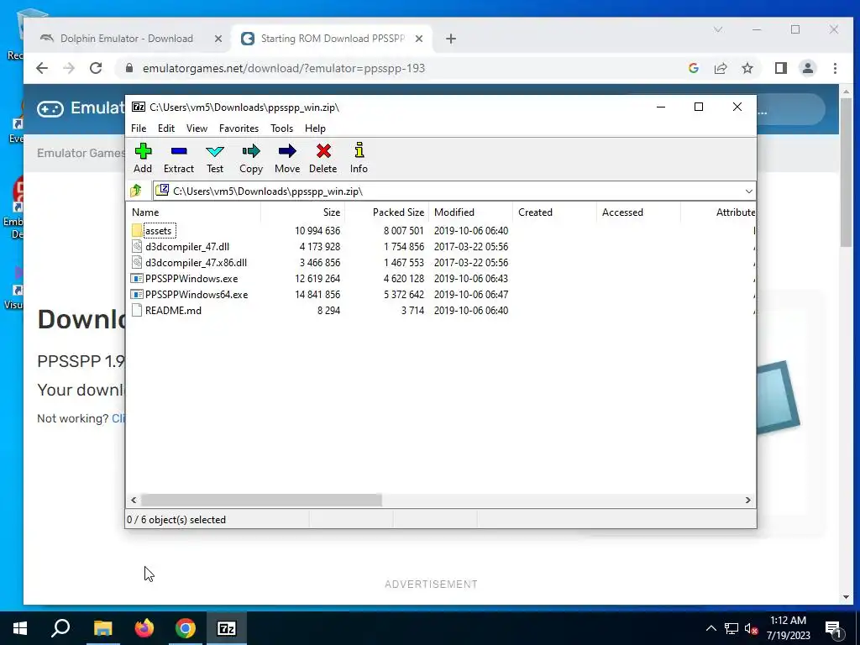The width and height of the screenshot is (860, 645).
Task: Extract files using the Extract toolbar icon
Action: click(x=179, y=159)
